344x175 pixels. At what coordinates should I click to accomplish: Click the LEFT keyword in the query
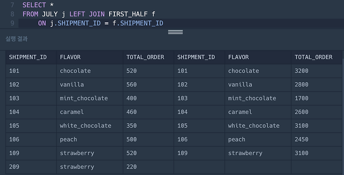tap(77, 14)
